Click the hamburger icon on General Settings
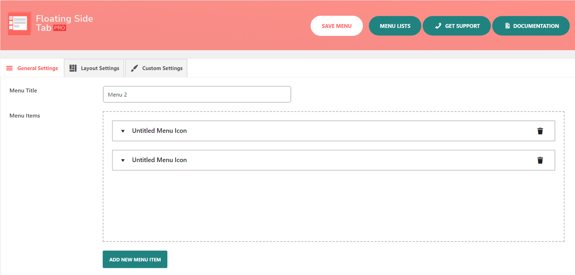Viewport: 575px width, 275px height. click(x=9, y=68)
